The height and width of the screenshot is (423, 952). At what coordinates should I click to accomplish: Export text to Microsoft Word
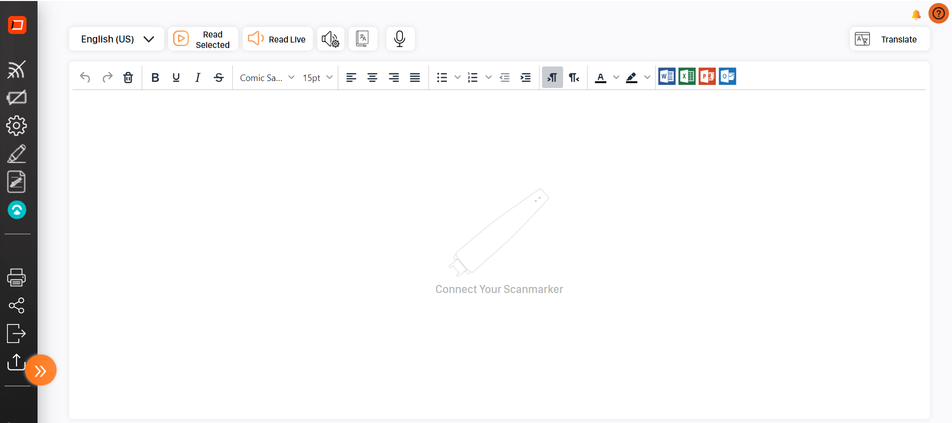(667, 76)
